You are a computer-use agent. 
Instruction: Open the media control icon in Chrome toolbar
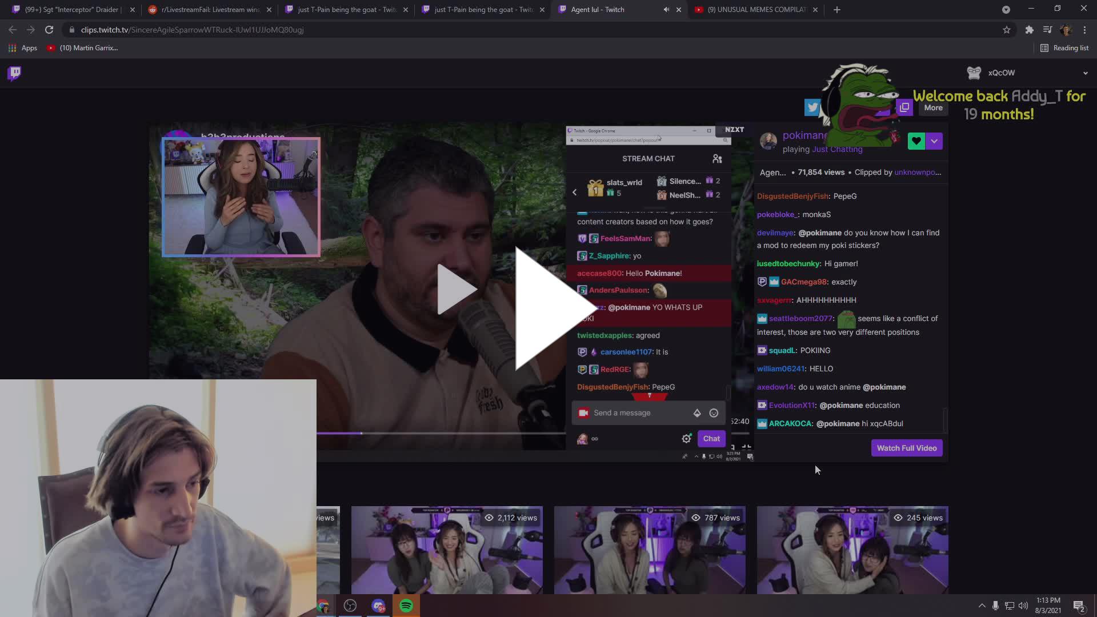[x=1047, y=30]
